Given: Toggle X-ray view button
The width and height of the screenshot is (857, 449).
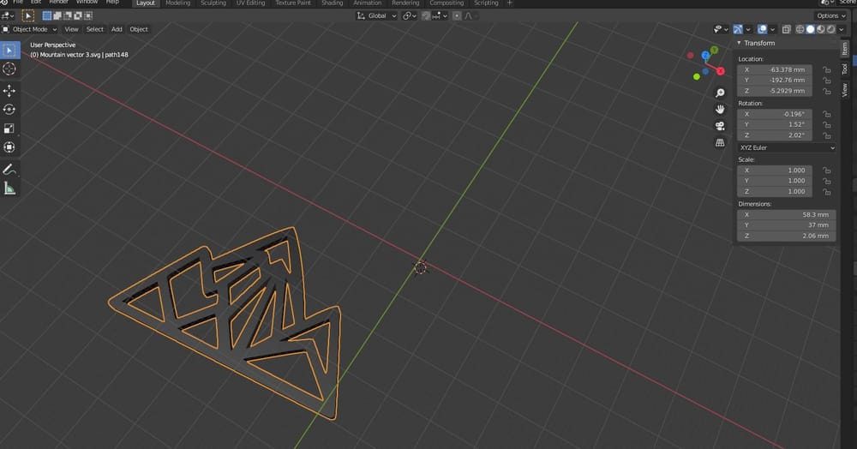Looking at the screenshot, I should 787,29.
